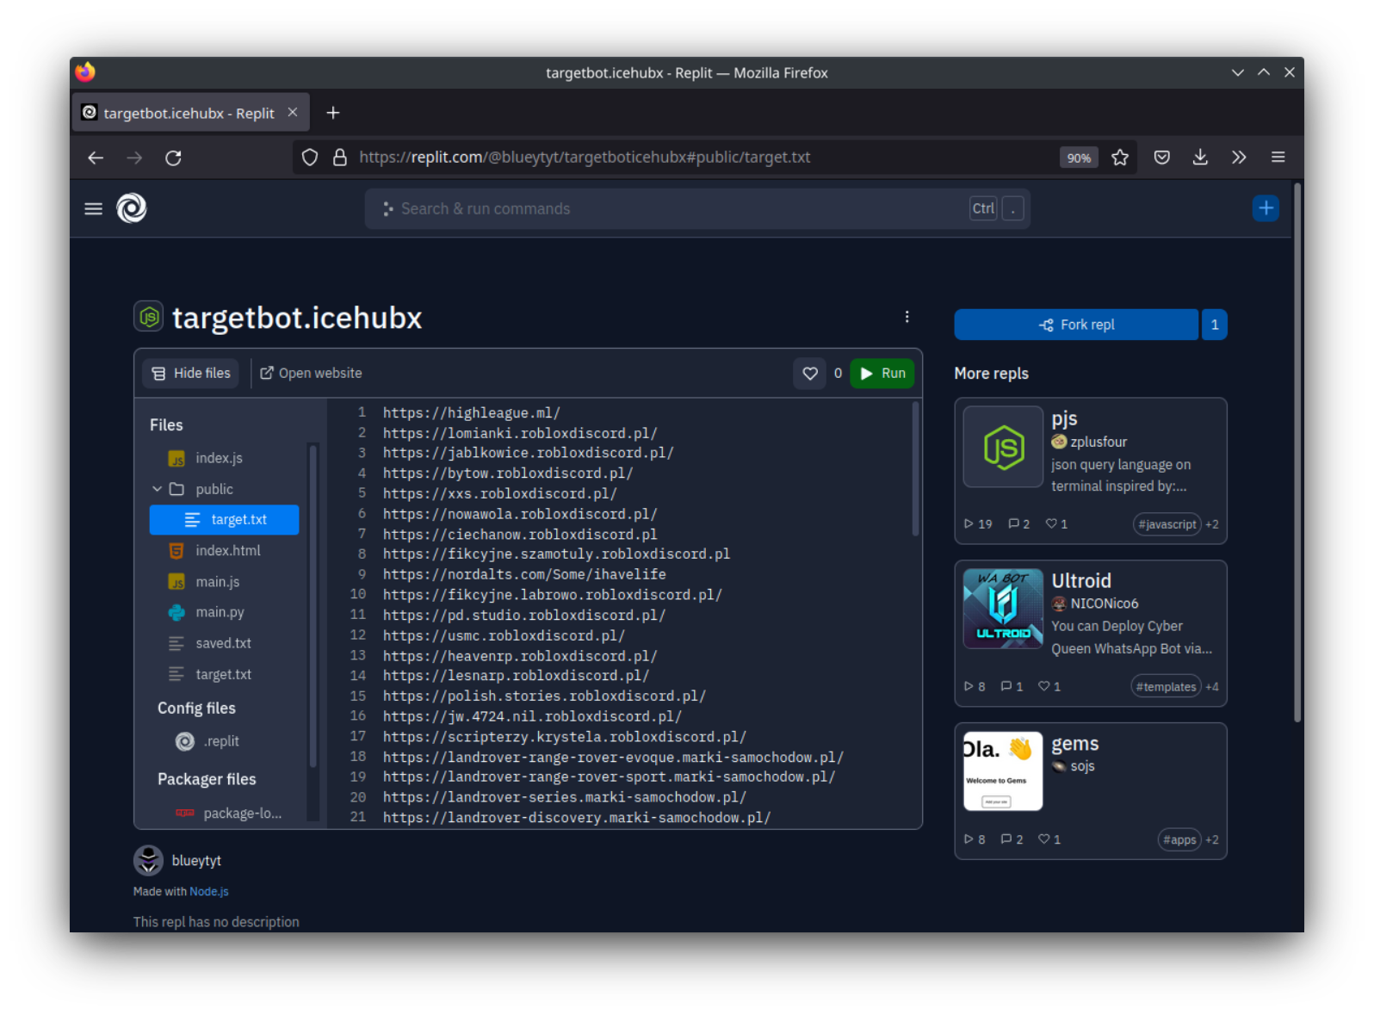Click the Node.js link

pos(209,892)
